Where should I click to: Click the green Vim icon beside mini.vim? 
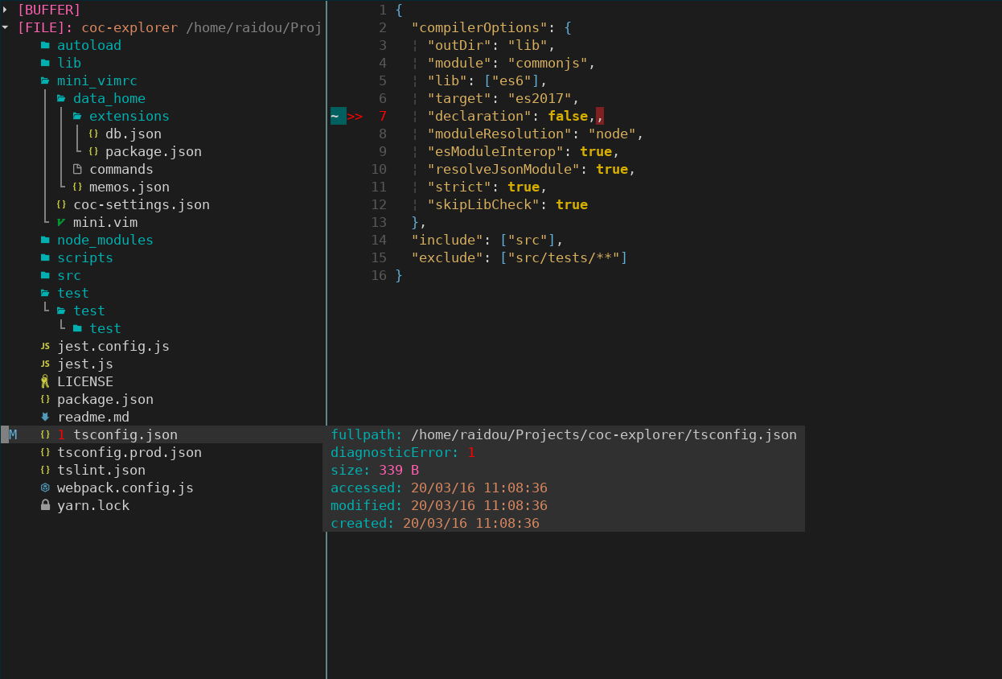(x=61, y=222)
